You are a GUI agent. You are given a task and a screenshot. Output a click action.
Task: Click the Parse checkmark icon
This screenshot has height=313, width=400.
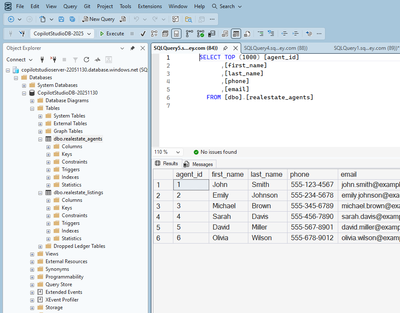(143, 34)
